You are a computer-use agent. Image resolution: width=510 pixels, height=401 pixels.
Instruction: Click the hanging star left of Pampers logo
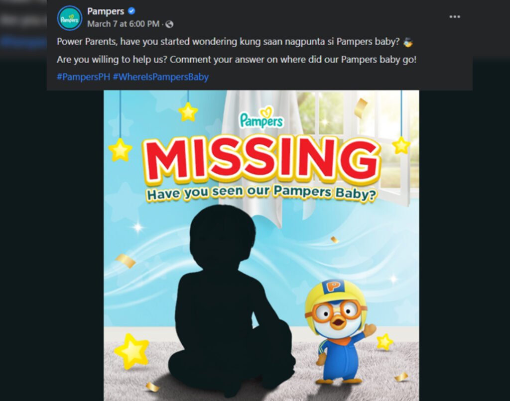coord(188,112)
